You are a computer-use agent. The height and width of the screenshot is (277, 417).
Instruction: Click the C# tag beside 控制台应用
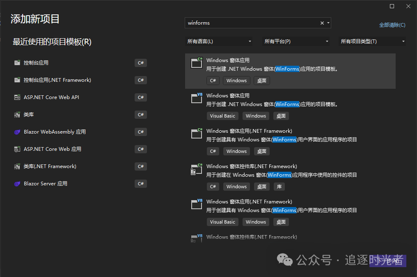point(141,63)
